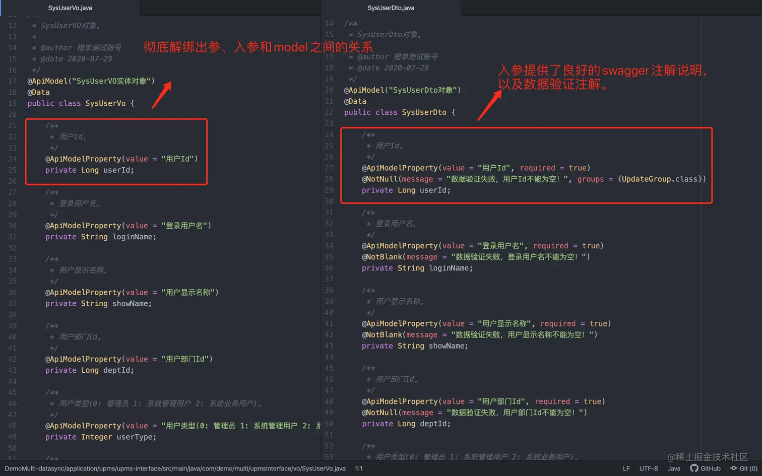Click line number 49 in SysUserVo.java gutter

click(x=12, y=437)
